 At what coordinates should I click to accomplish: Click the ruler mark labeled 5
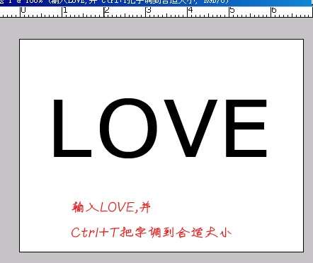tap(232, 10)
